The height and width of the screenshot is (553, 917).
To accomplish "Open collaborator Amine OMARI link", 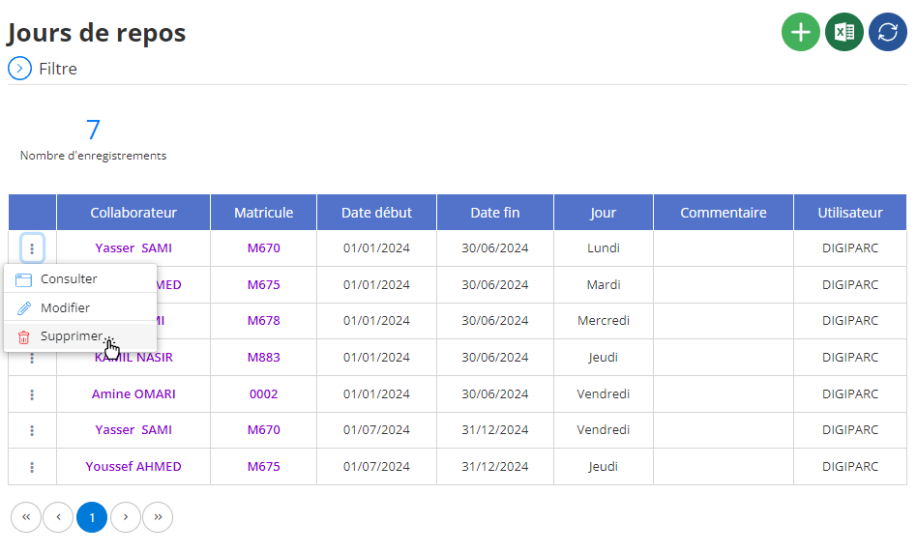I will [133, 394].
